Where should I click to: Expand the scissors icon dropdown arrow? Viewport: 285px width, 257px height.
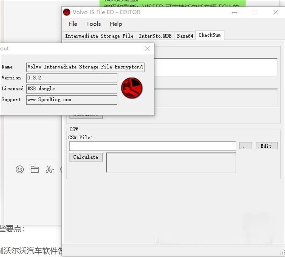(x=53, y=170)
